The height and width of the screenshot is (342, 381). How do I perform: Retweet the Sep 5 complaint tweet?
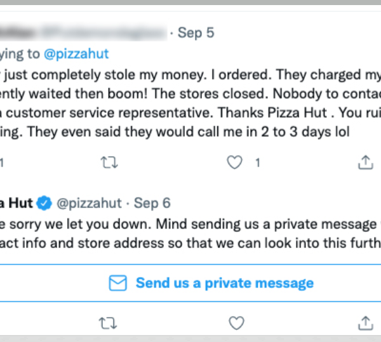pos(109,162)
